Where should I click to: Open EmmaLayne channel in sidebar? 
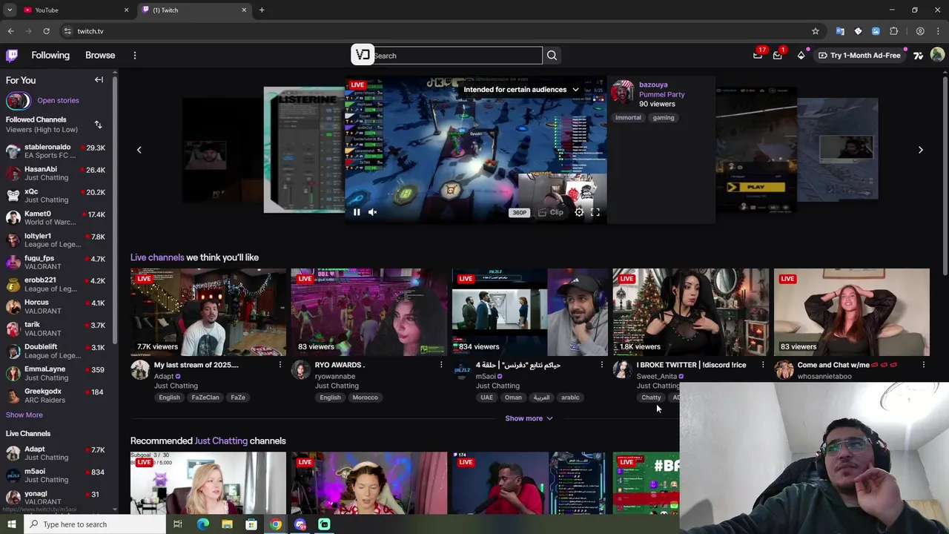coord(58,373)
